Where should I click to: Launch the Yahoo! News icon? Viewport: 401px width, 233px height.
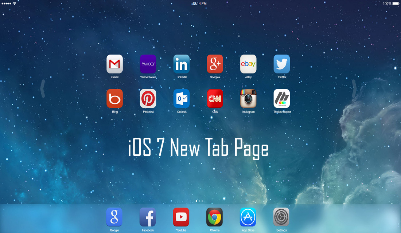pyautogui.click(x=148, y=64)
